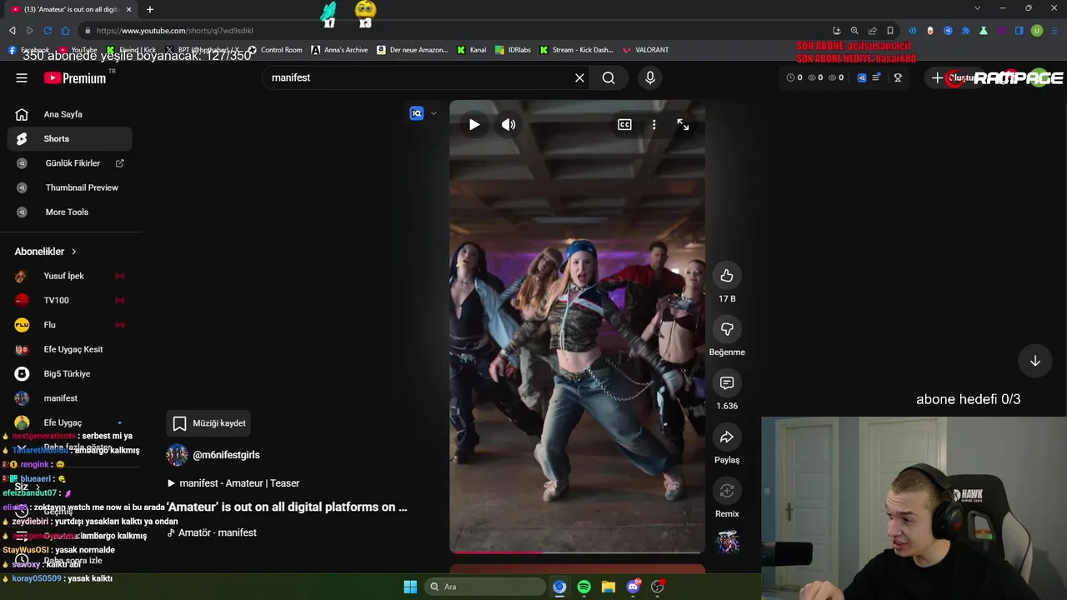Viewport: 1067px width, 600px height.
Task: Mute the video with speaker icon
Action: (508, 124)
